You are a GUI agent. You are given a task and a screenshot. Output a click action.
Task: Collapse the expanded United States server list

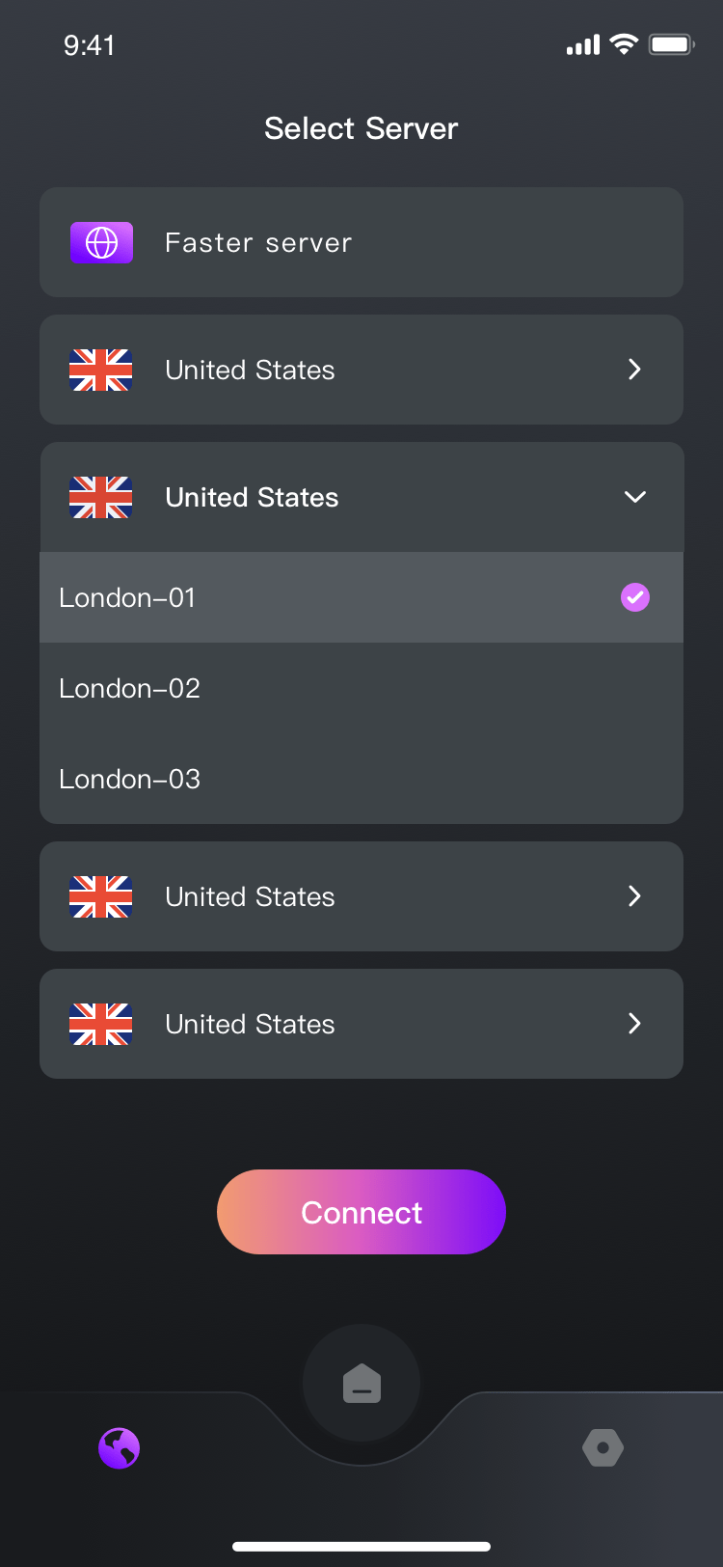pyautogui.click(x=635, y=497)
